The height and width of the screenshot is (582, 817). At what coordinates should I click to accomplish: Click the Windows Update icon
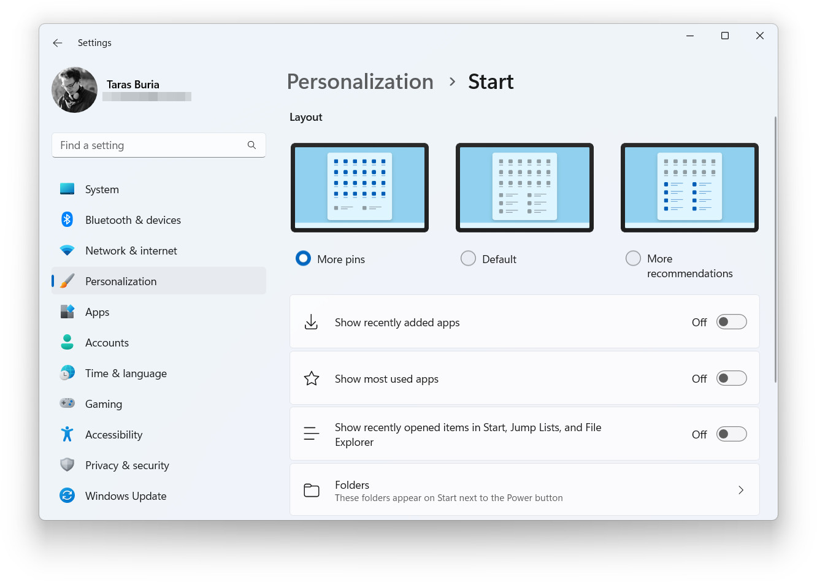[x=67, y=496]
